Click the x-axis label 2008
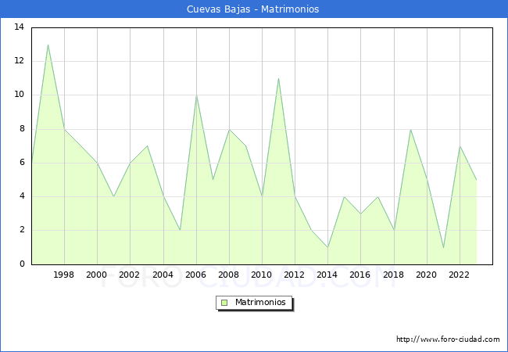Screen dimensions: 508x352 click(x=229, y=275)
